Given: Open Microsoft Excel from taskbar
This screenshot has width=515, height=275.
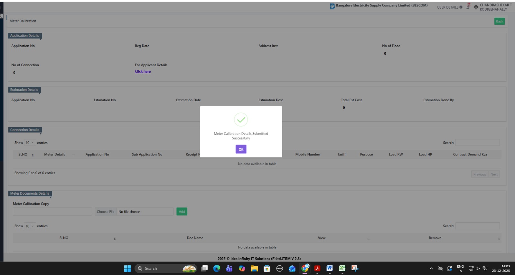Looking at the screenshot, I should (x=342, y=269).
